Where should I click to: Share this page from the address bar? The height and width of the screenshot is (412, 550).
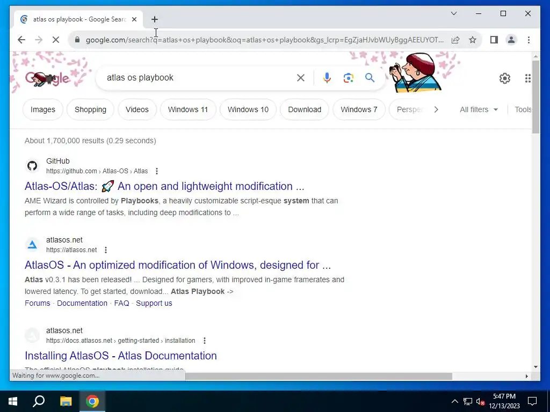click(455, 40)
